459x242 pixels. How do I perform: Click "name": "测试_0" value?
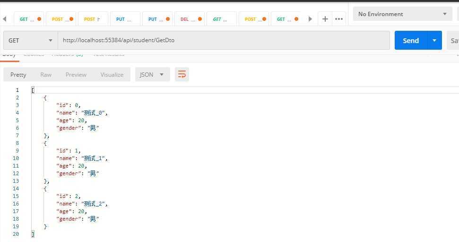pyautogui.click(x=94, y=113)
